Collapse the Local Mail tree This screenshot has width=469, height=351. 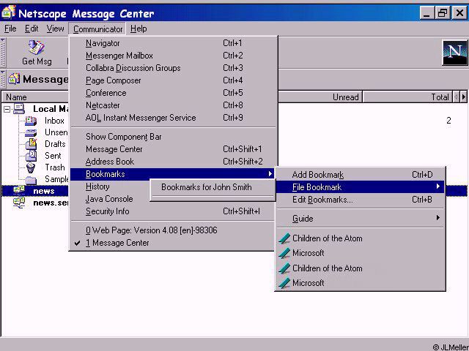click(7, 109)
